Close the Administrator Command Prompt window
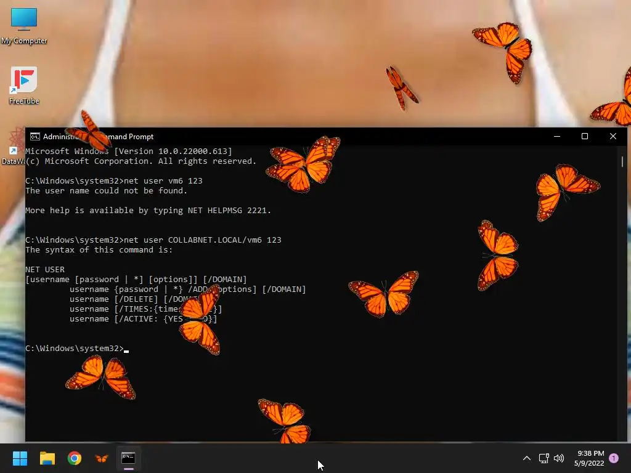The image size is (631, 473). click(613, 136)
